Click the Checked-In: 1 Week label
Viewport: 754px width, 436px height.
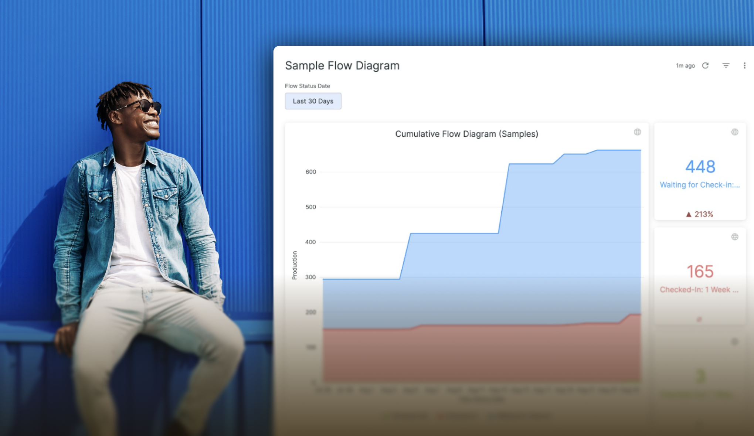click(699, 290)
